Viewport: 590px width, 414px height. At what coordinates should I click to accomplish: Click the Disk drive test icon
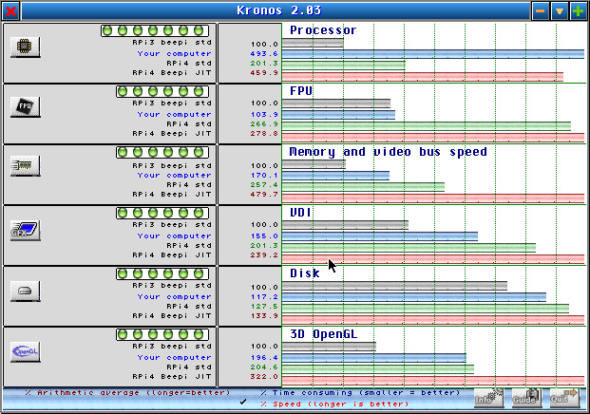click(26, 292)
